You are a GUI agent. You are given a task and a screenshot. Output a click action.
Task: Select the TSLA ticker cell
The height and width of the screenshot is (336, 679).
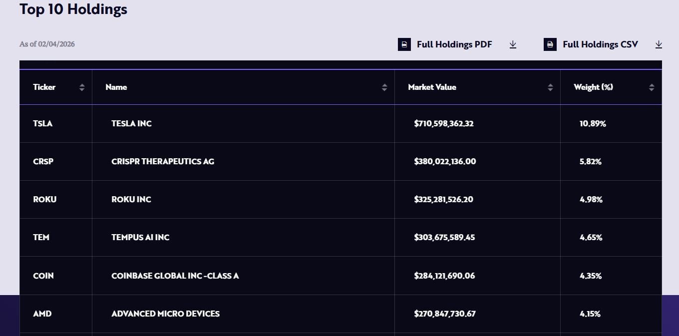click(43, 123)
